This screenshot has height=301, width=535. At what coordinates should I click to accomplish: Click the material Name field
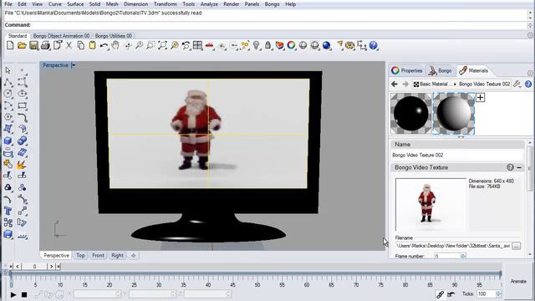[x=457, y=155]
